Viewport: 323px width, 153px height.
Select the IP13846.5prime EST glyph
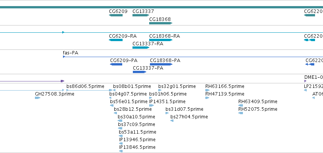[x=121, y=151]
